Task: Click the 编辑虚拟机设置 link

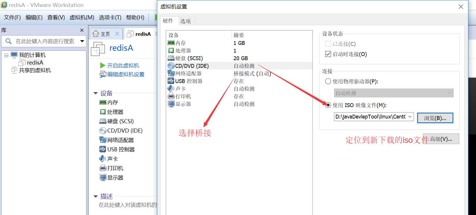Action: click(126, 74)
